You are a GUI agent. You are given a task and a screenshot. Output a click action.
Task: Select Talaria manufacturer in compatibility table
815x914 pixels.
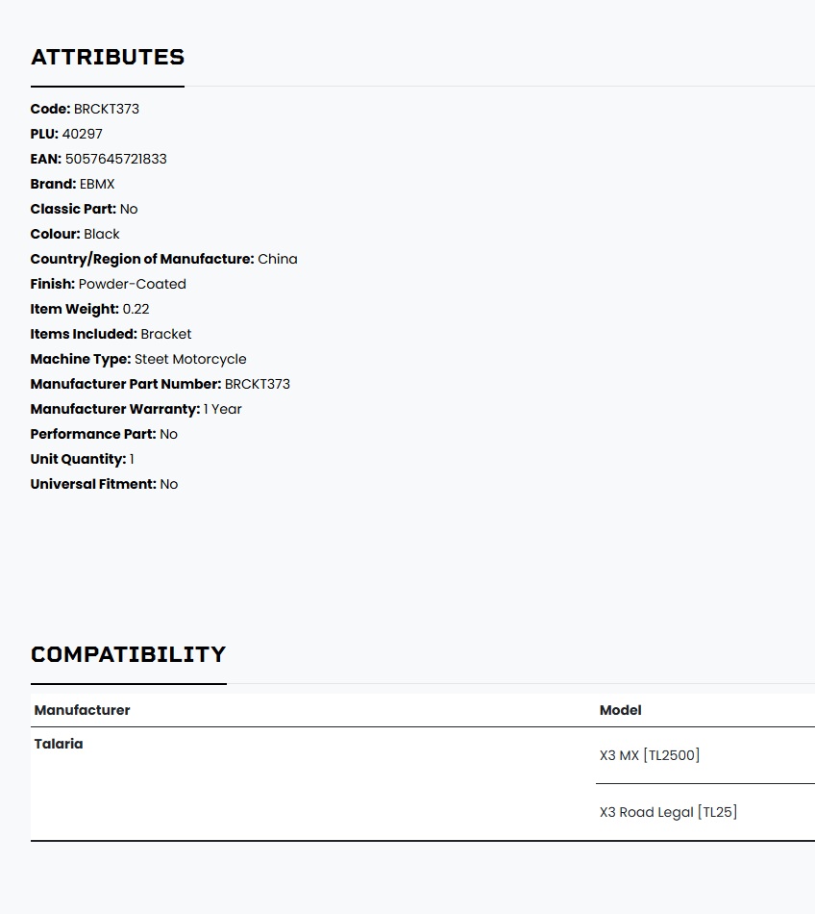point(59,744)
